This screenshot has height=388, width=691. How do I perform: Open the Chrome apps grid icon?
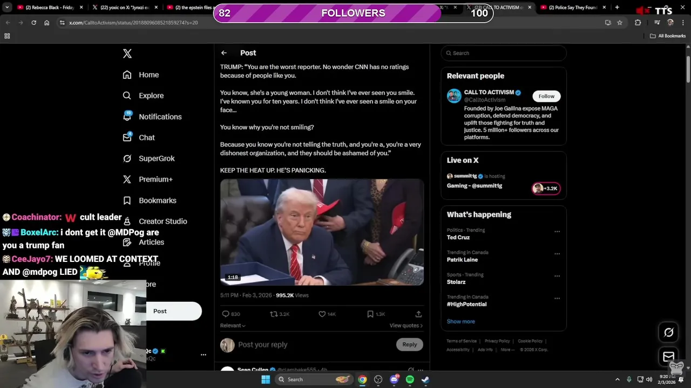pyautogui.click(x=7, y=36)
